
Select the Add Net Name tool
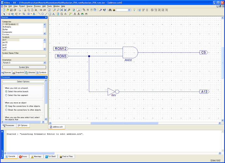pos(12,14)
